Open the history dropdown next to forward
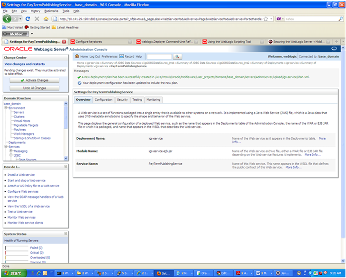The image size is (346, 278). 20,19
